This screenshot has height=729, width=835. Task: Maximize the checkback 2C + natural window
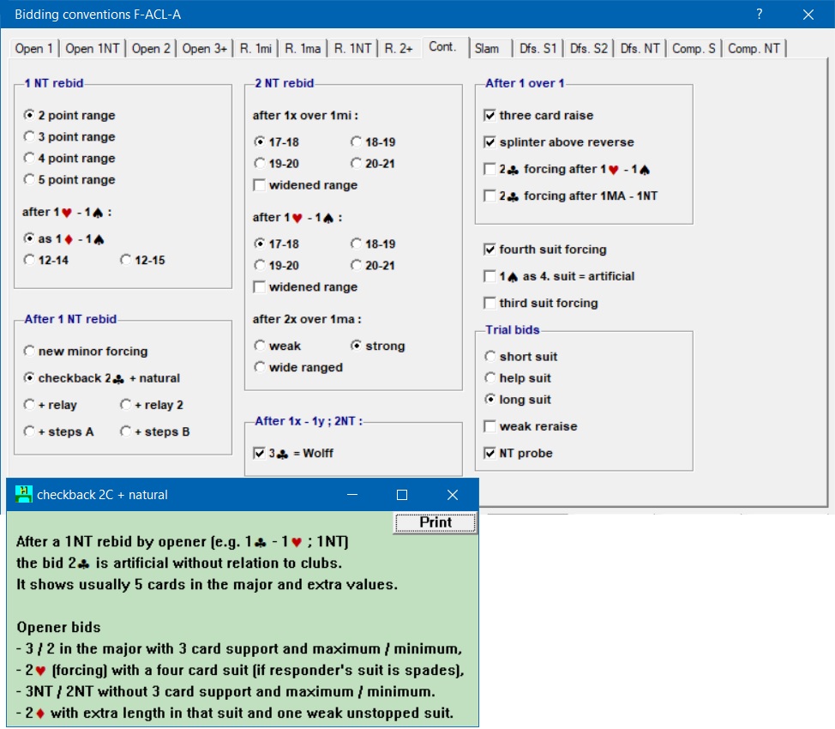401,495
